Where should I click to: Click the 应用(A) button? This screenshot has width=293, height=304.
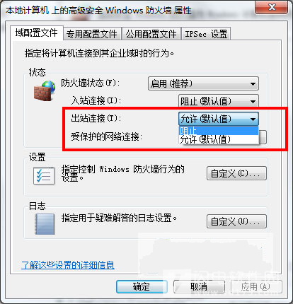pyautogui.click(x=256, y=286)
